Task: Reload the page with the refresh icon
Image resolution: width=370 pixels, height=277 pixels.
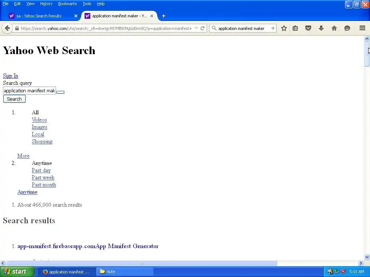Action: (202, 28)
